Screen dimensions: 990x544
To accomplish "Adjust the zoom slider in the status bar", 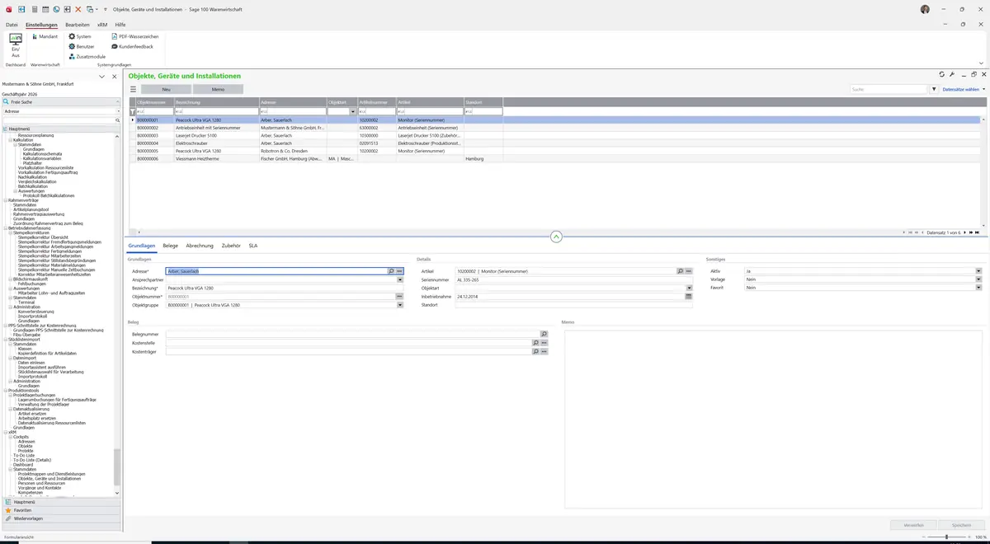I will (x=946, y=537).
